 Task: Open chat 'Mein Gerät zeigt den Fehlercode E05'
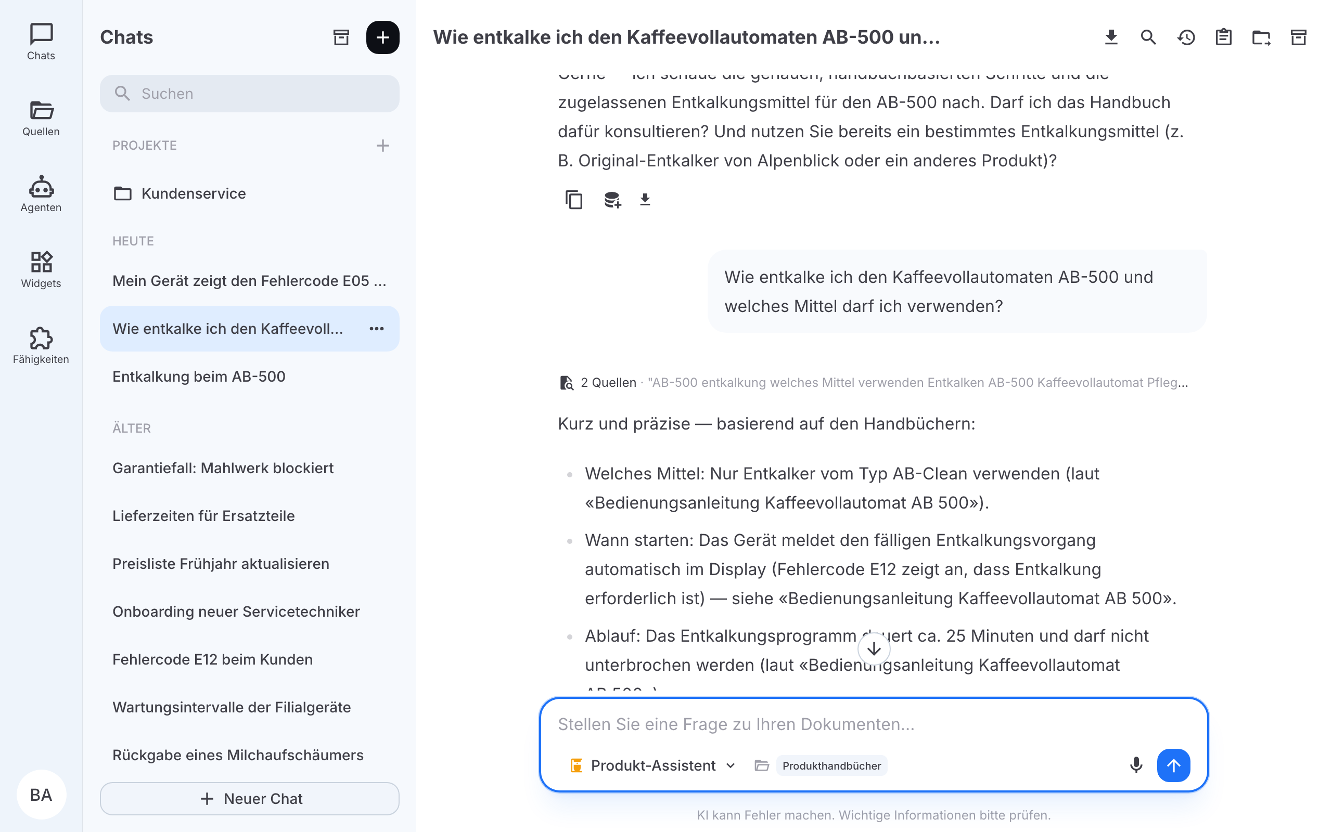(249, 281)
